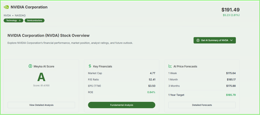This screenshot has height=115, width=260.
Task: Click the ROE value 0.84%
Action: click(x=151, y=92)
